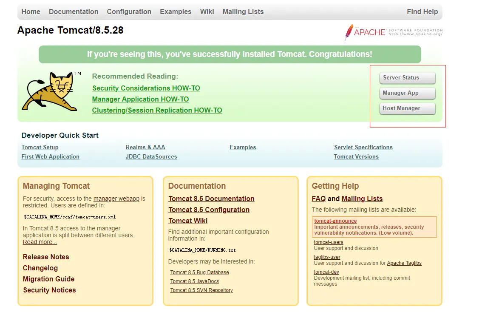Open the Home navigation item
482x312 pixels.
point(31,11)
